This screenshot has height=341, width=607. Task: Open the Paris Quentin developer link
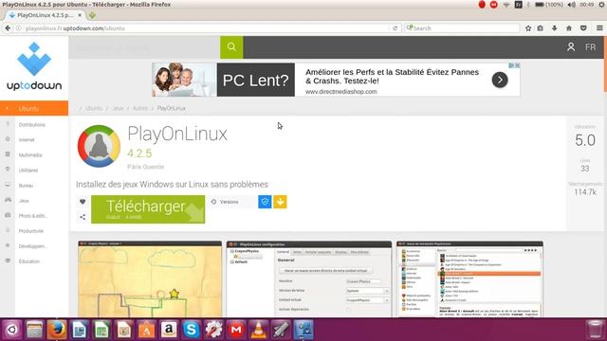[x=145, y=167]
